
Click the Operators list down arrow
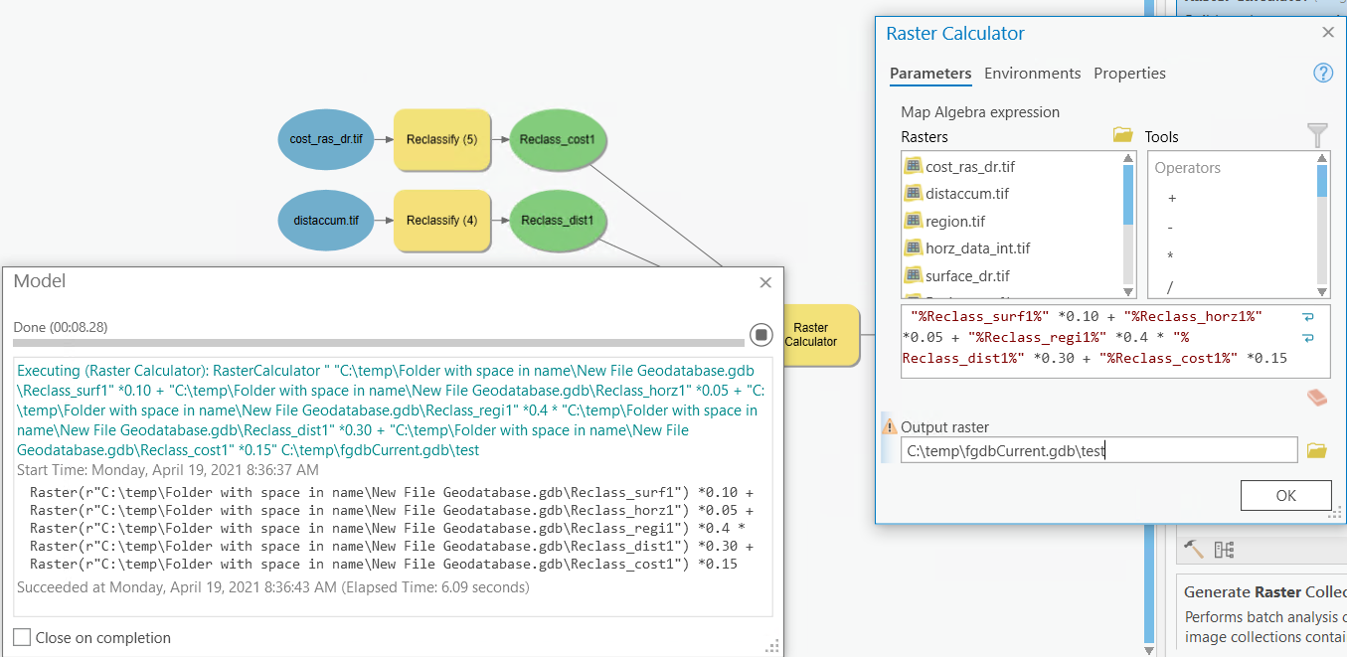point(1320,291)
